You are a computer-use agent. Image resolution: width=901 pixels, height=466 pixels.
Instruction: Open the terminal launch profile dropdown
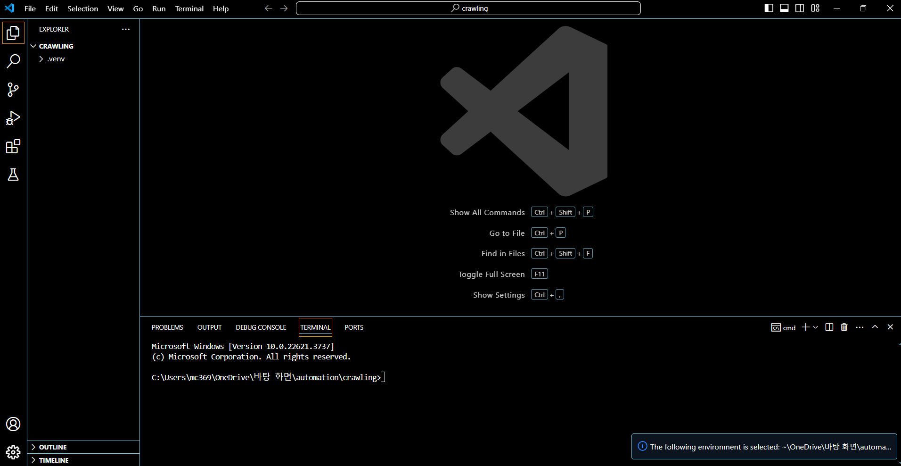(816, 327)
